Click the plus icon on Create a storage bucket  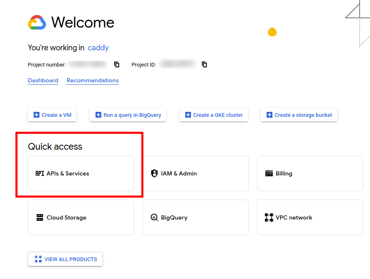[x=269, y=115]
